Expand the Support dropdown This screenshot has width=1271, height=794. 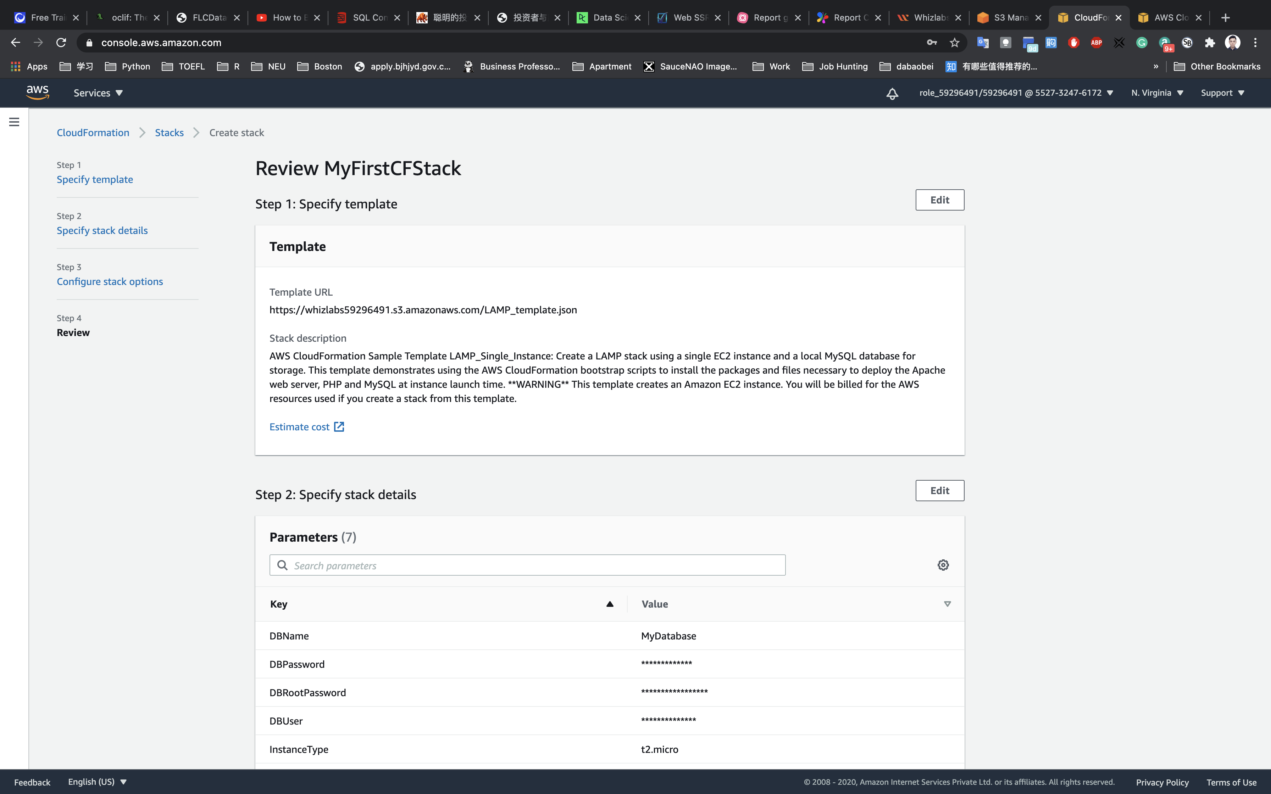tap(1222, 93)
